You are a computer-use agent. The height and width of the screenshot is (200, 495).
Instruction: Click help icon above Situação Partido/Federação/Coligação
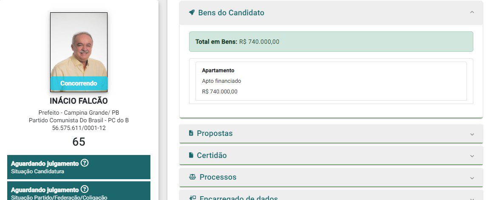pyautogui.click(x=85, y=189)
